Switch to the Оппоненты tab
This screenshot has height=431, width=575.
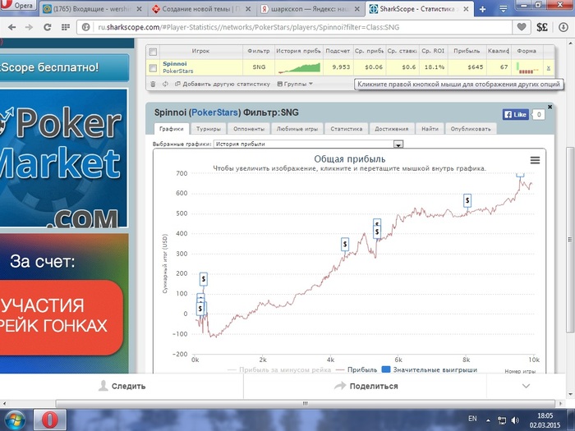tap(249, 129)
